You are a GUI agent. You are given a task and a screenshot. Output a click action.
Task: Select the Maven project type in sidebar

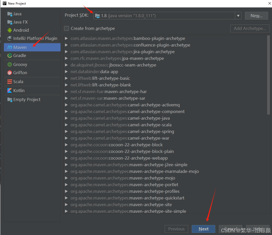[20, 47]
